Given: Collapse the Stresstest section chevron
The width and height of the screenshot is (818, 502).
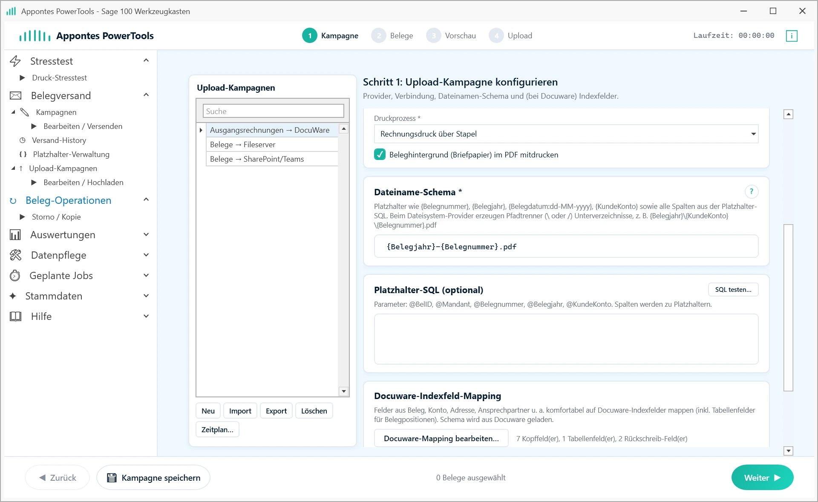Looking at the screenshot, I should pyautogui.click(x=146, y=60).
